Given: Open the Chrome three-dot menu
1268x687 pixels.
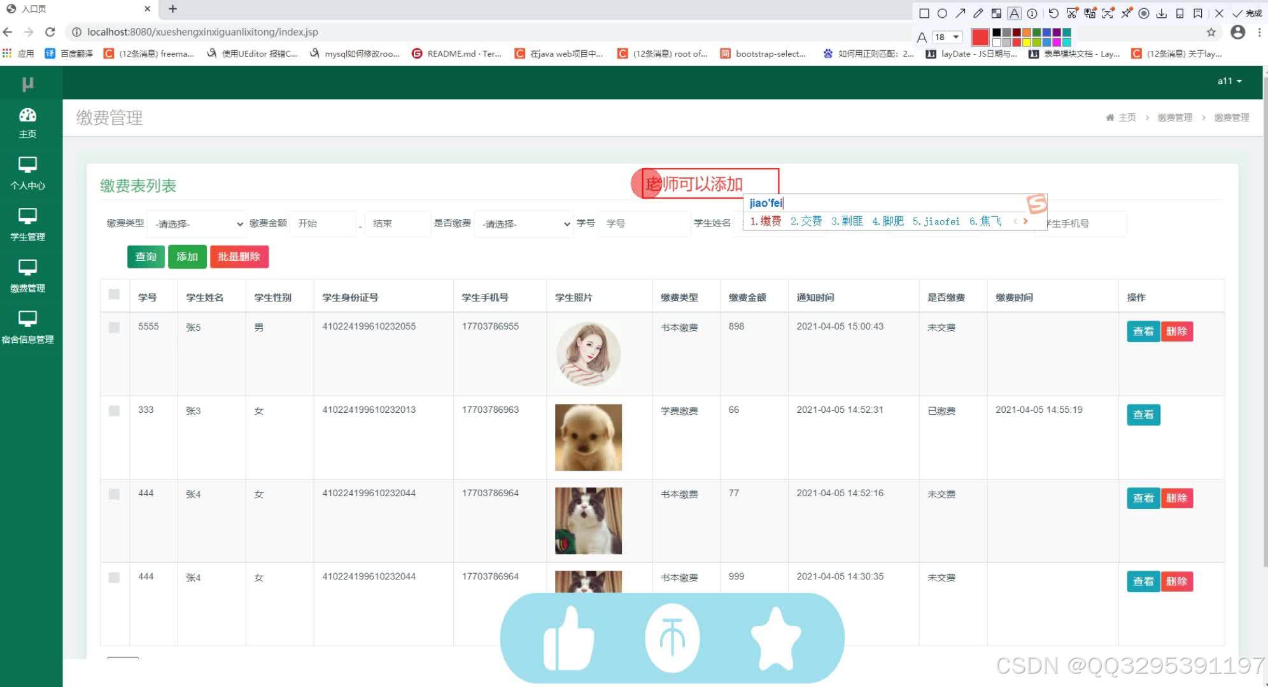Looking at the screenshot, I should click(1260, 32).
